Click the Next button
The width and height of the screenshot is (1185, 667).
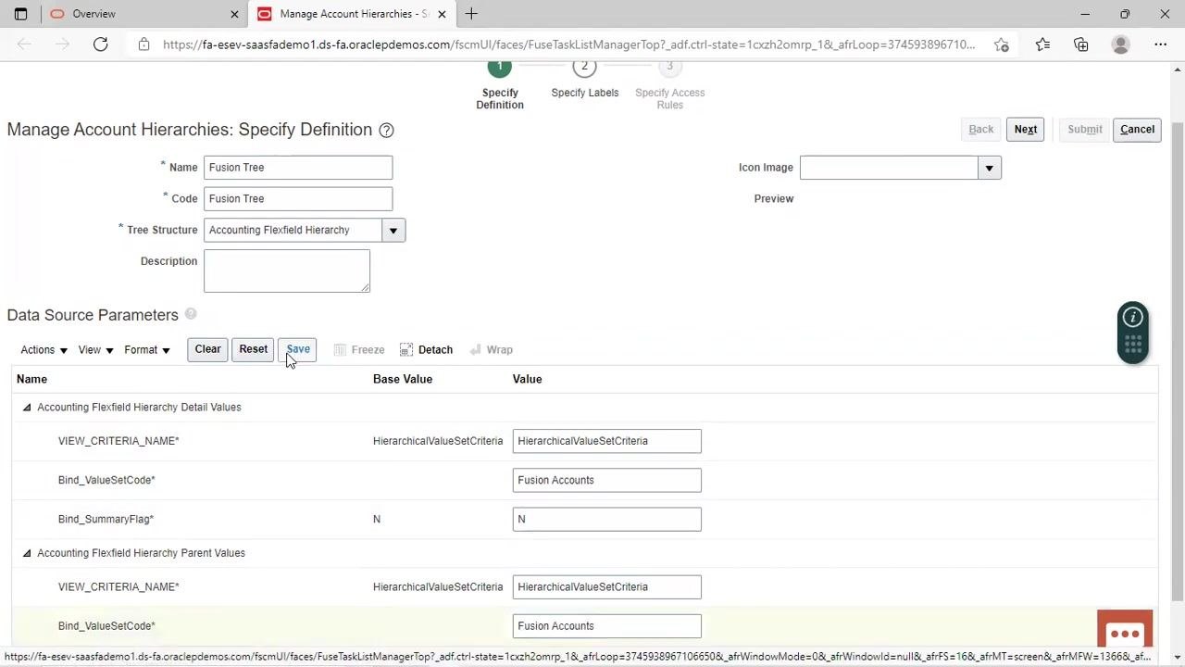tap(1026, 130)
